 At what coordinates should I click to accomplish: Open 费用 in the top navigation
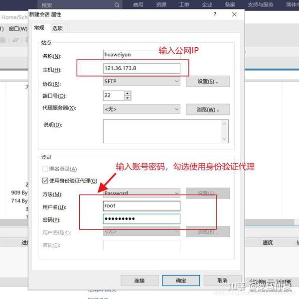tap(138, 4)
